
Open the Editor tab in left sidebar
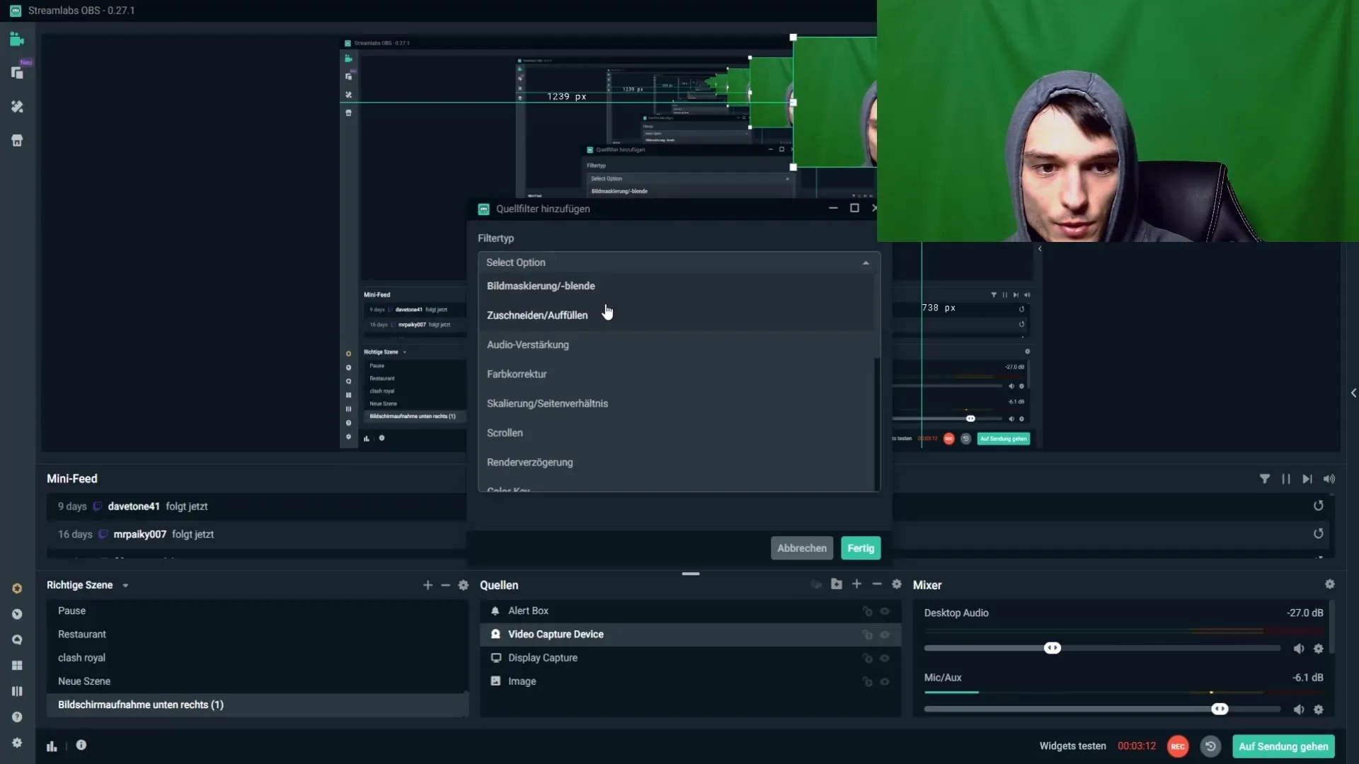click(17, 40)
